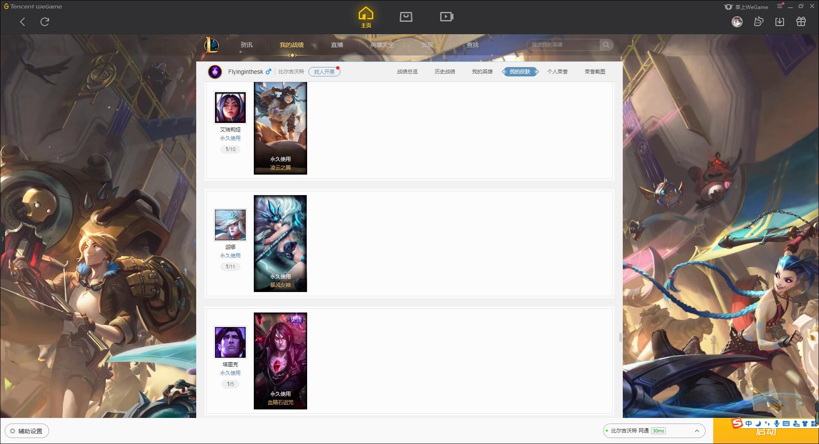Open the messages chat icon
This screenshot has width=819, height=444.
click(758, 22)
